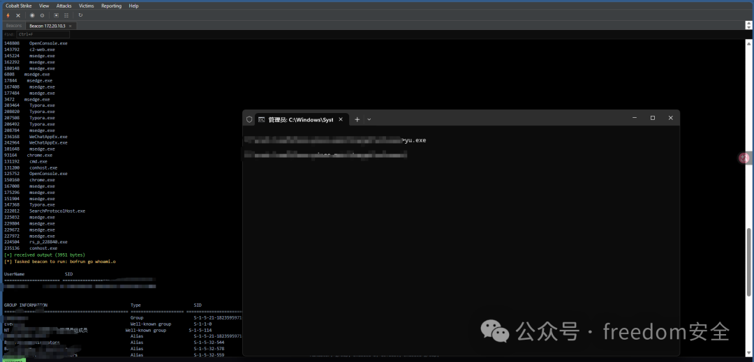Click the shield icon in terminal title bar
This screenshot has height=362, width=754.
tap(249, 119)
